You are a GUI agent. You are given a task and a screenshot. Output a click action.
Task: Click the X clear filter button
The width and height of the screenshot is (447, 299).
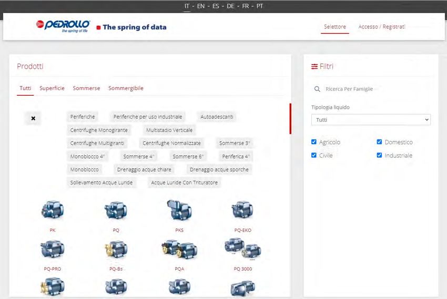pos(33,118)
